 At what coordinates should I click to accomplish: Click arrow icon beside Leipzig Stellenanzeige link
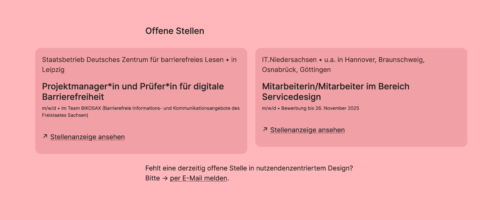click(45, 136)
